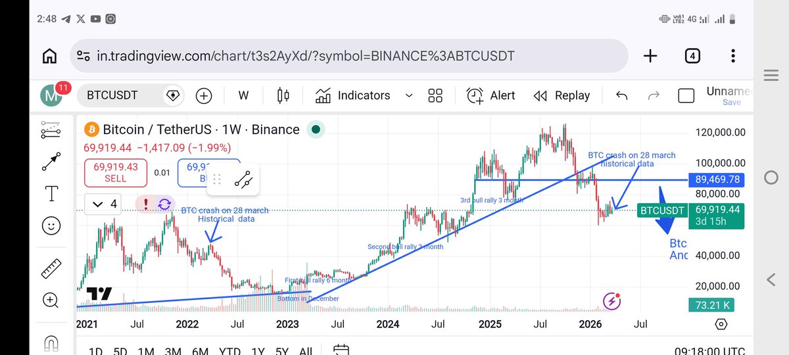Select the ruler measure tool

click(51, 268)
